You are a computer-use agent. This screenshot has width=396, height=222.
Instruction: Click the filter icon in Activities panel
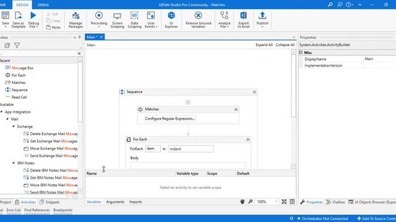(17, 45)
